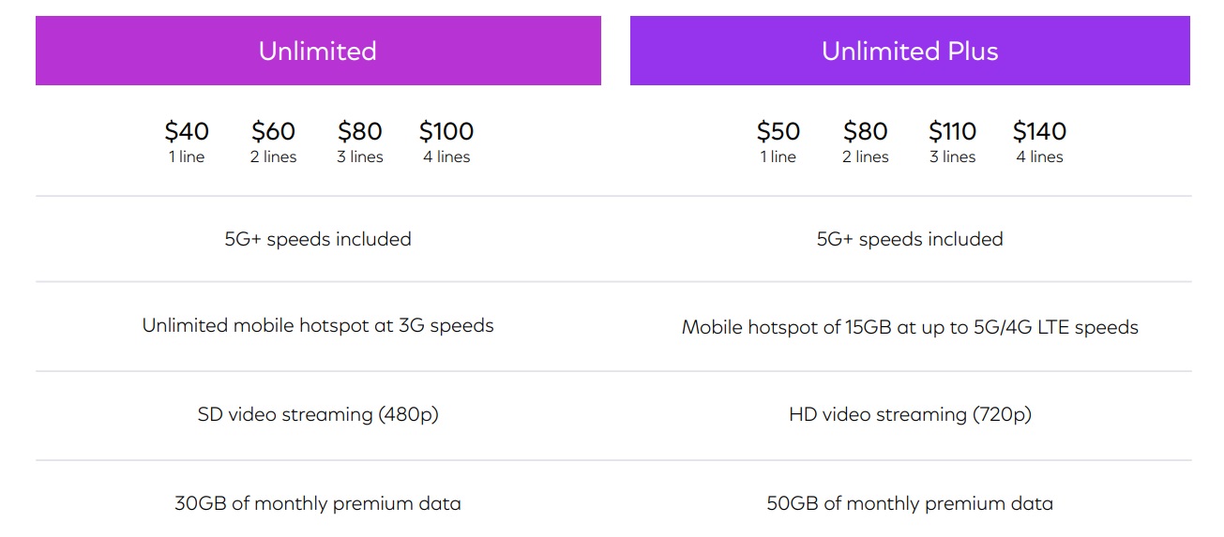Click the $100 Unlimited price
This screenshot has height=537, width=1224.
pos(446,131)
